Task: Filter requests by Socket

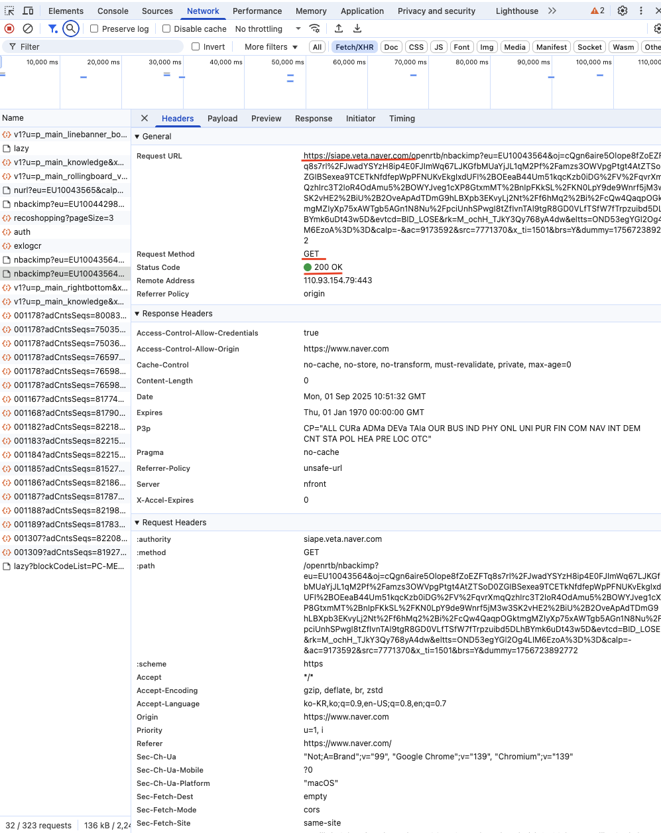Action: tap(589, 46)
